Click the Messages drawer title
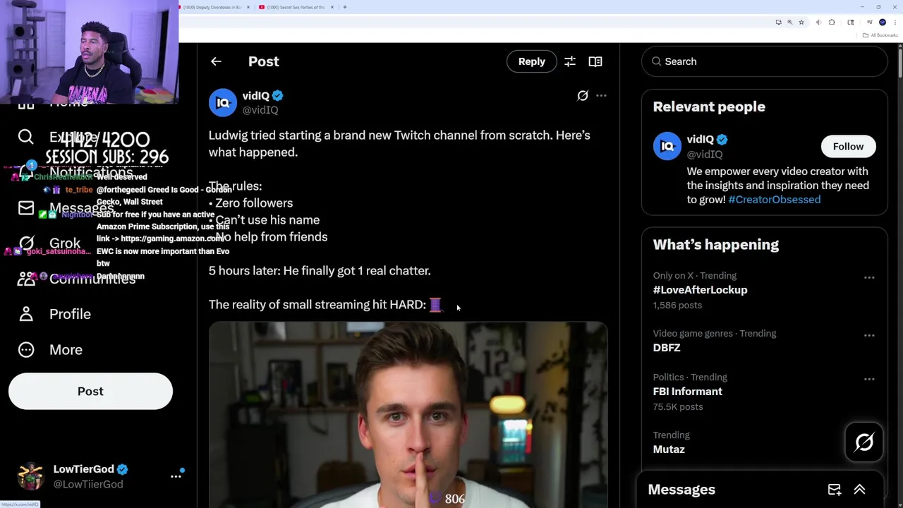 point(681,490)
